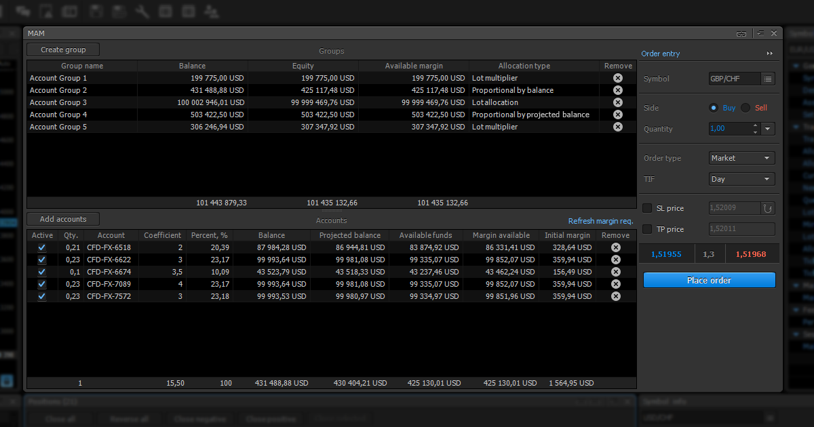
Task: Open the Quantity dropdown arrow
Action: (x=768, y=129)
